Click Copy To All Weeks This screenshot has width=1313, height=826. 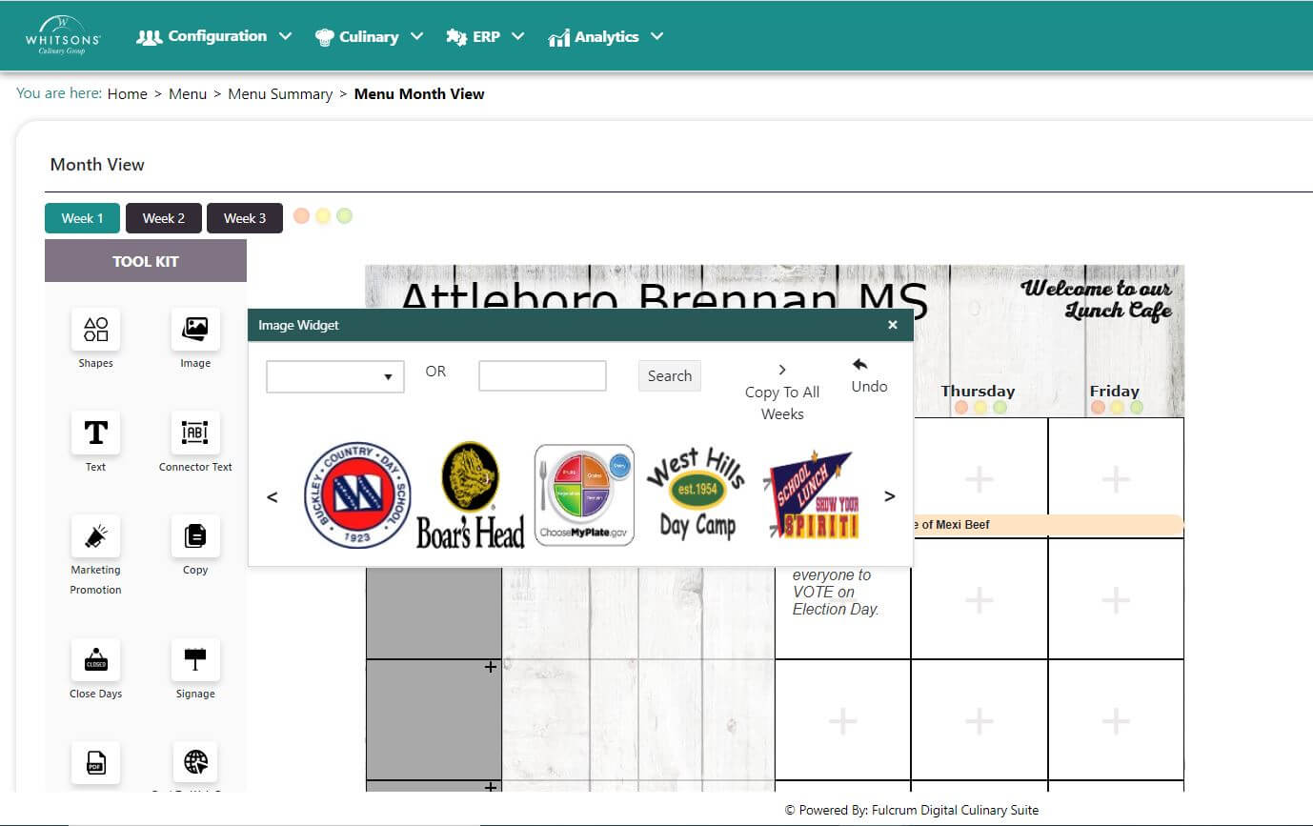(782, 393)
